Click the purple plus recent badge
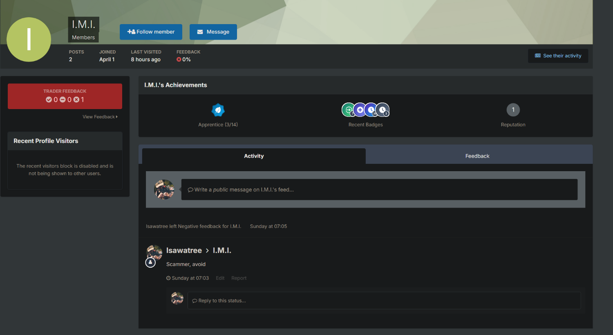The image size is (613, 335). point(360,109)
